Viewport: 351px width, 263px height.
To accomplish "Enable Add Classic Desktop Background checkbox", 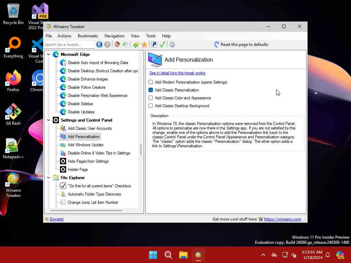I will (151, 106).
